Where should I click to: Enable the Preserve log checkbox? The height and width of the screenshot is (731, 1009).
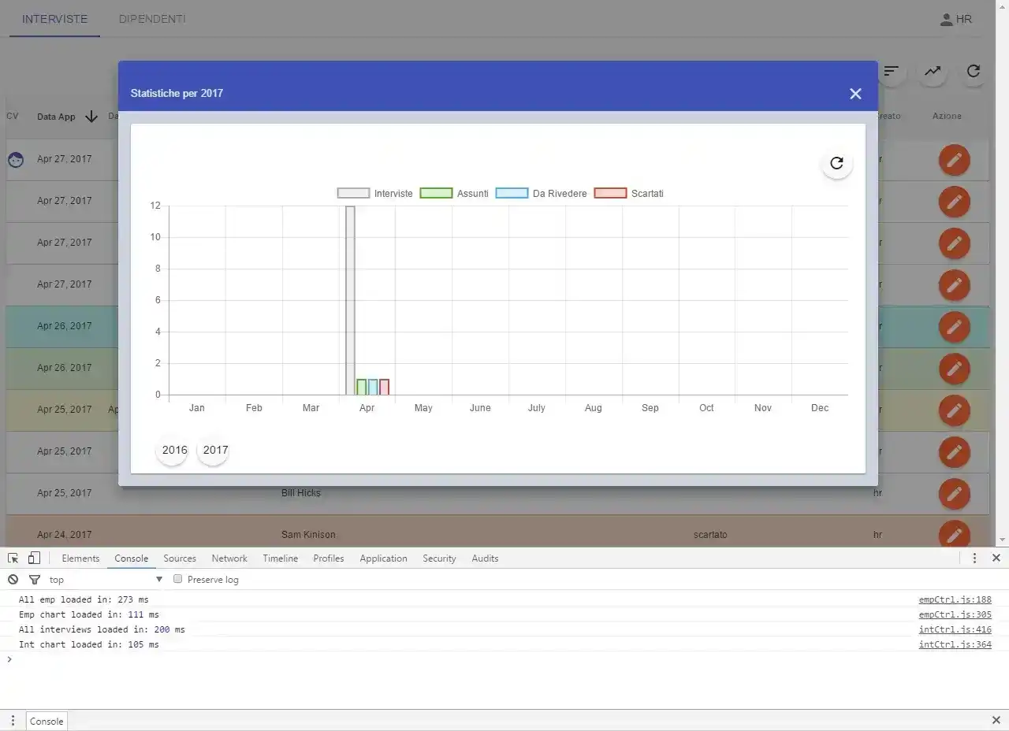coord(177,579)
